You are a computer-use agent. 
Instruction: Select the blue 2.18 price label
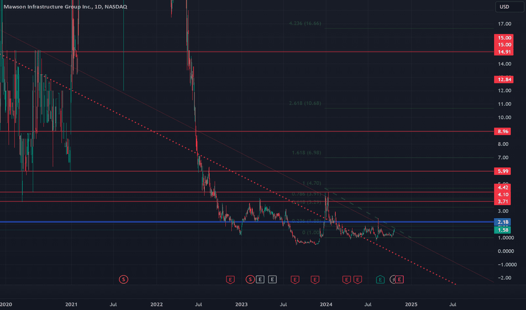point(502,222)
